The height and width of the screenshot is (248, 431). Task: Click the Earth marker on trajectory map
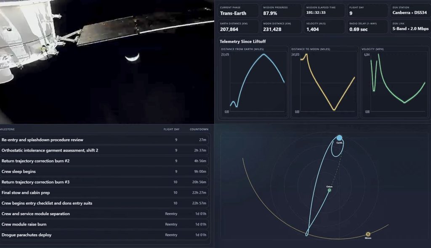pos(339,138)
